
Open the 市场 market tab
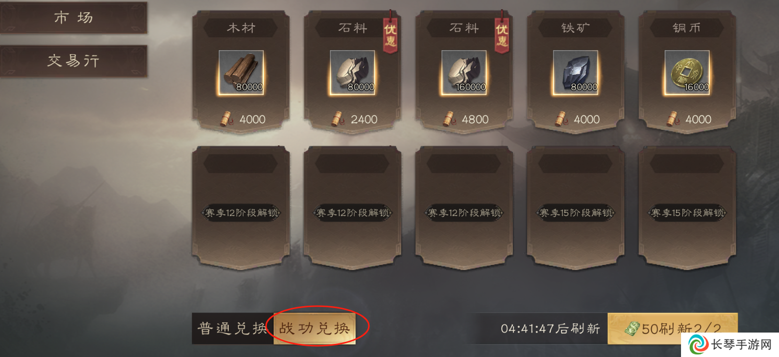coord(73,18)
